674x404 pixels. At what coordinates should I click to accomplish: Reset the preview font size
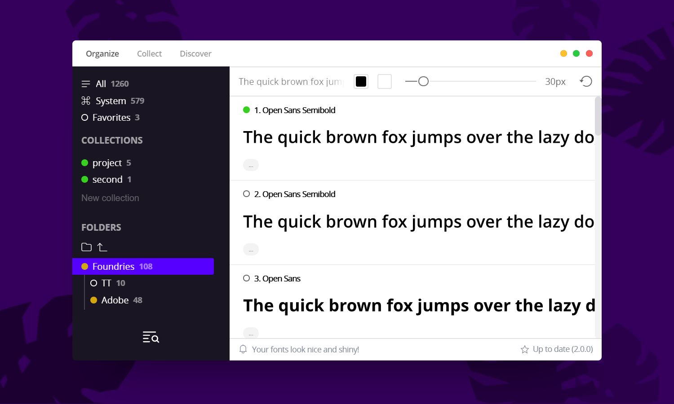click(x=585, y=81)
